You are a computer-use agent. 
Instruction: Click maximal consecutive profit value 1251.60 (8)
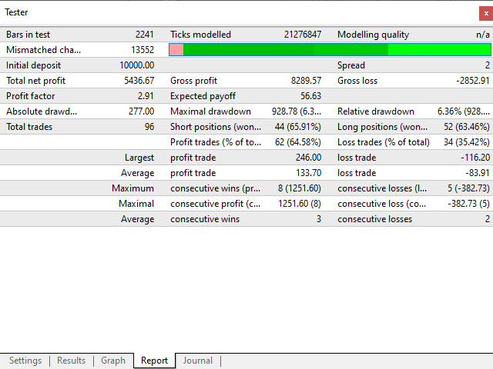[x=300, y=204]
